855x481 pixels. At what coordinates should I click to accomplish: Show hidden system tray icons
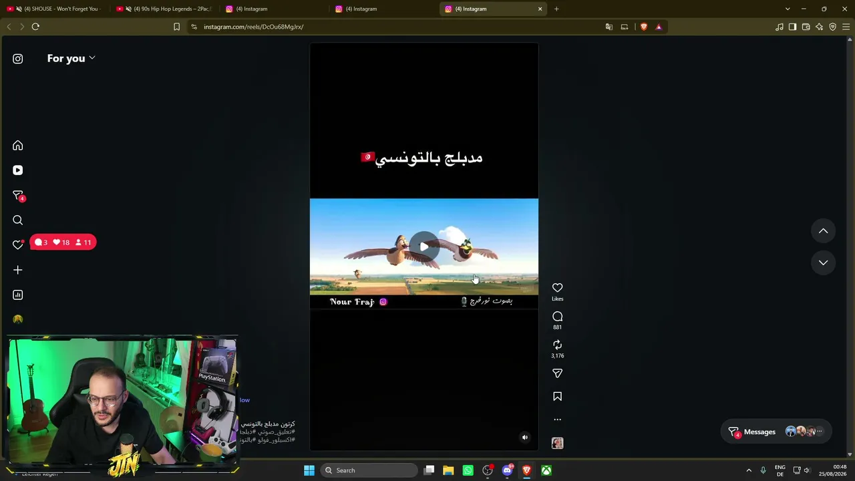click(x=749, y=470)
